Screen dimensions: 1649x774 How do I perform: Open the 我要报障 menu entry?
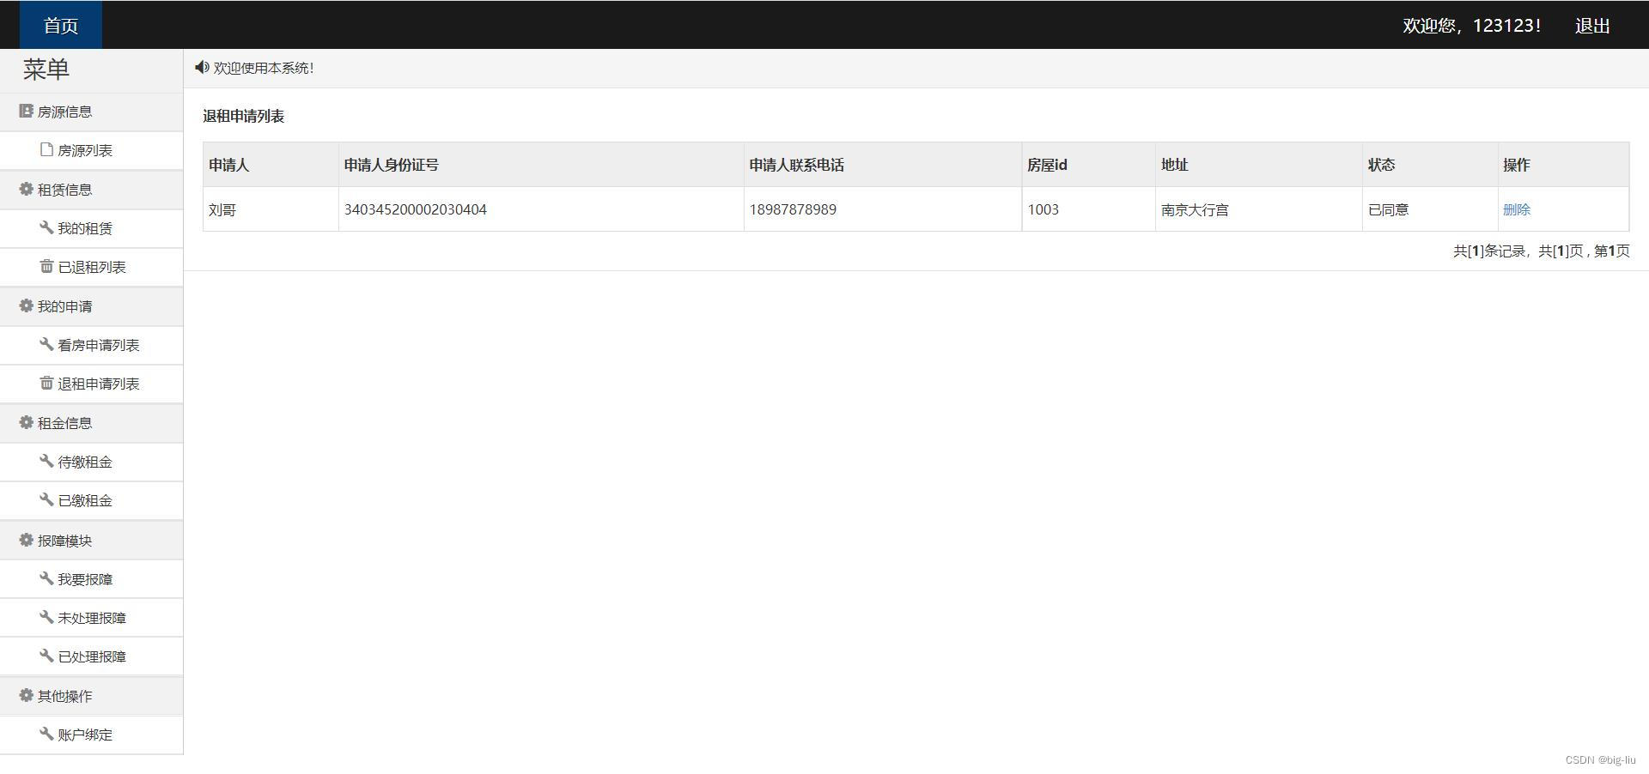coord(84,579)
